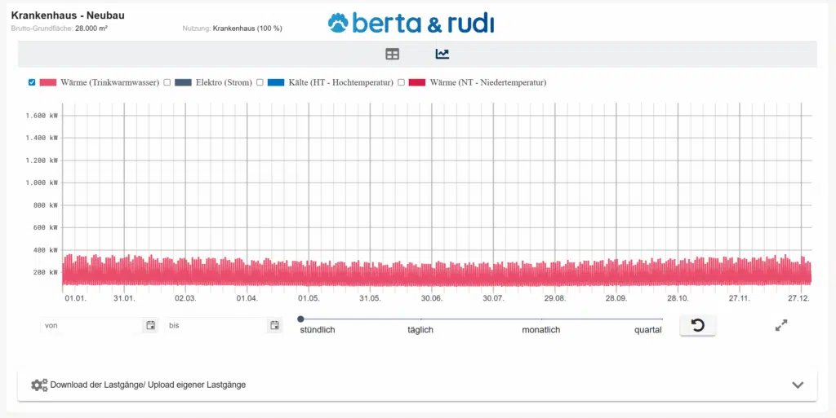The height and width of the screenshot is (418, 836).
Task: Click 'Download der Lastgänge/ Upload eigener Lastgänge' text
Action: pos(148,385)
